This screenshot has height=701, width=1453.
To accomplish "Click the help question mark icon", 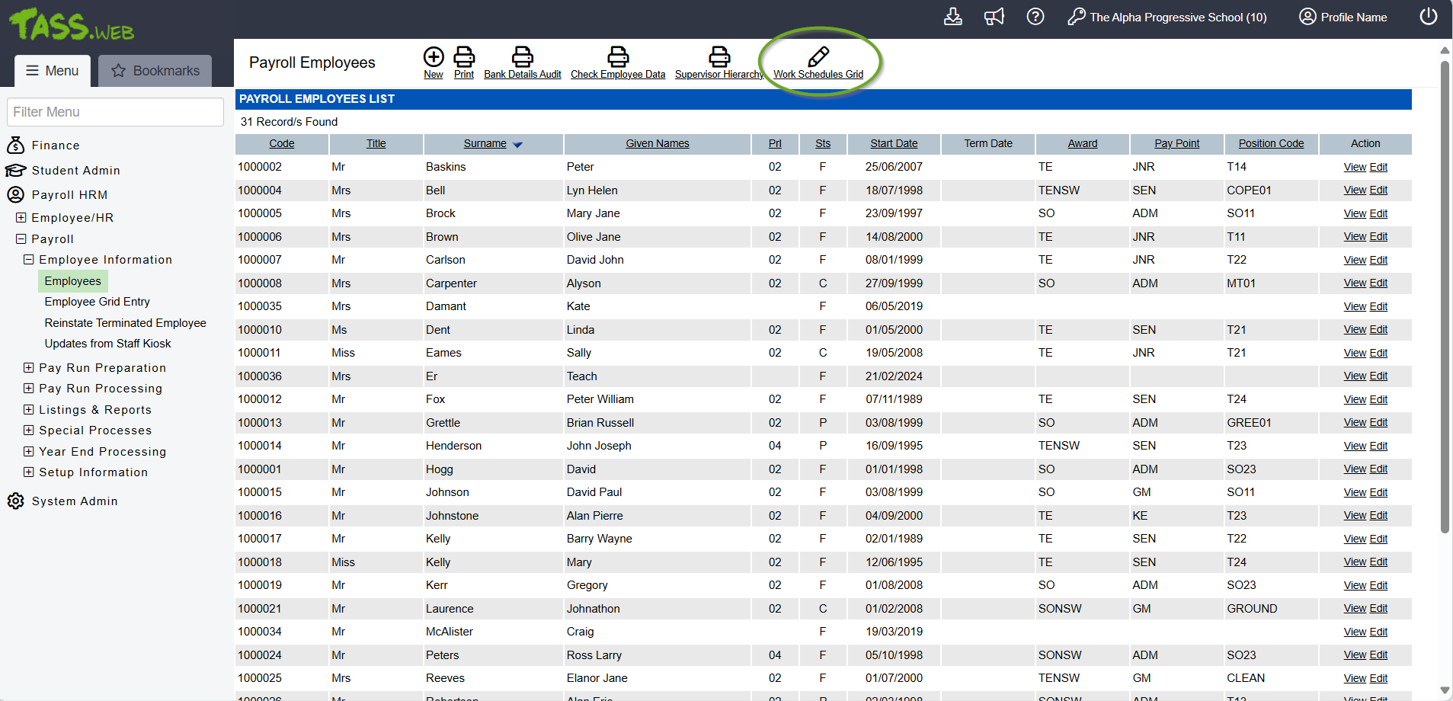I will coord(1035,17).
